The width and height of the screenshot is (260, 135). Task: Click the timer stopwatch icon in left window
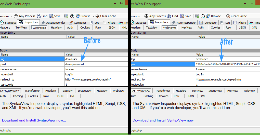click(x=72, y=16)
